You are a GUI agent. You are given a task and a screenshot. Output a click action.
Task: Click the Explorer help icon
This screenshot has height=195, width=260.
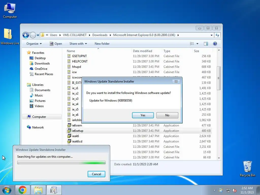click(x=215, y=44)
